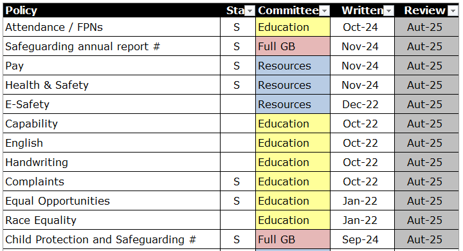Select the yellow Education cell in Attendance row
This screenshot has width=463, height=251.
tap(293, 27)
